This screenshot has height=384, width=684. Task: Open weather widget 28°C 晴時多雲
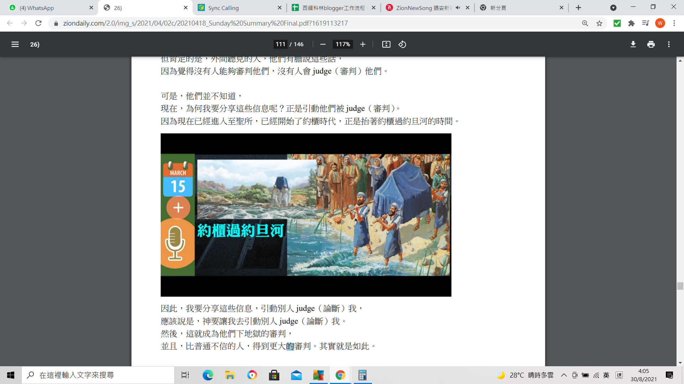525,375
